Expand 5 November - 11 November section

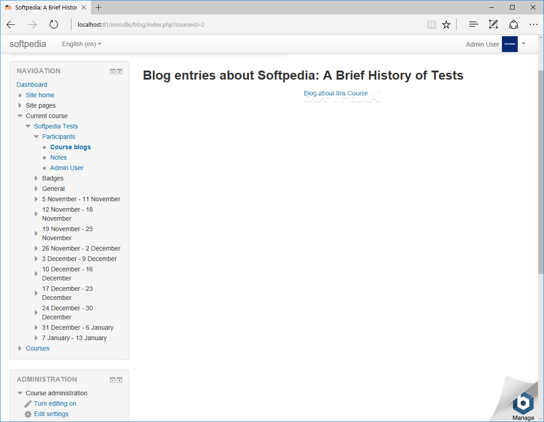coord(36,199)
